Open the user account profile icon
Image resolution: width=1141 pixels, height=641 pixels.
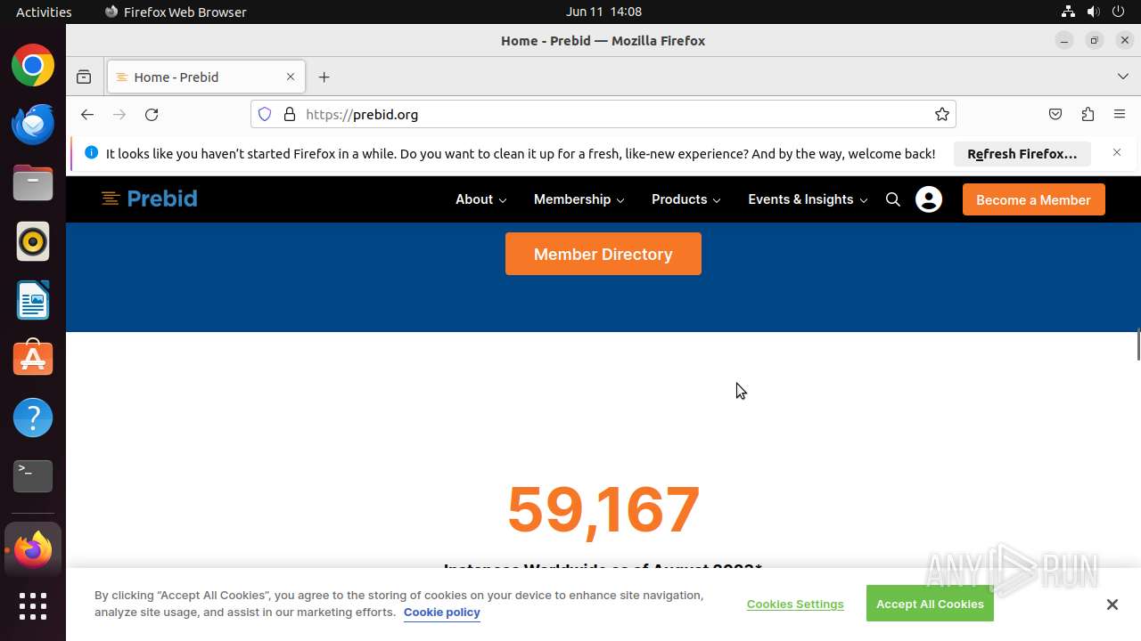pos(929,199)
